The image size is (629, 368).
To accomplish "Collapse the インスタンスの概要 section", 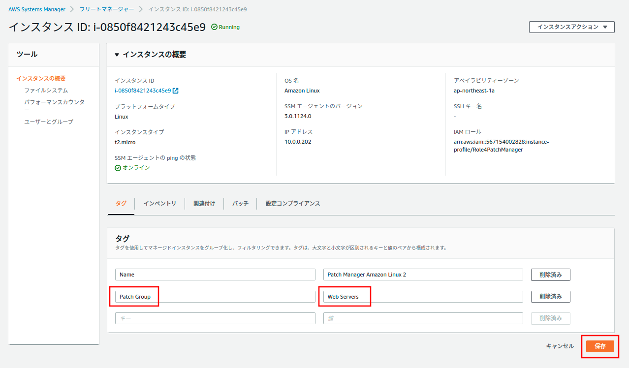I will (x=117, y=55).
